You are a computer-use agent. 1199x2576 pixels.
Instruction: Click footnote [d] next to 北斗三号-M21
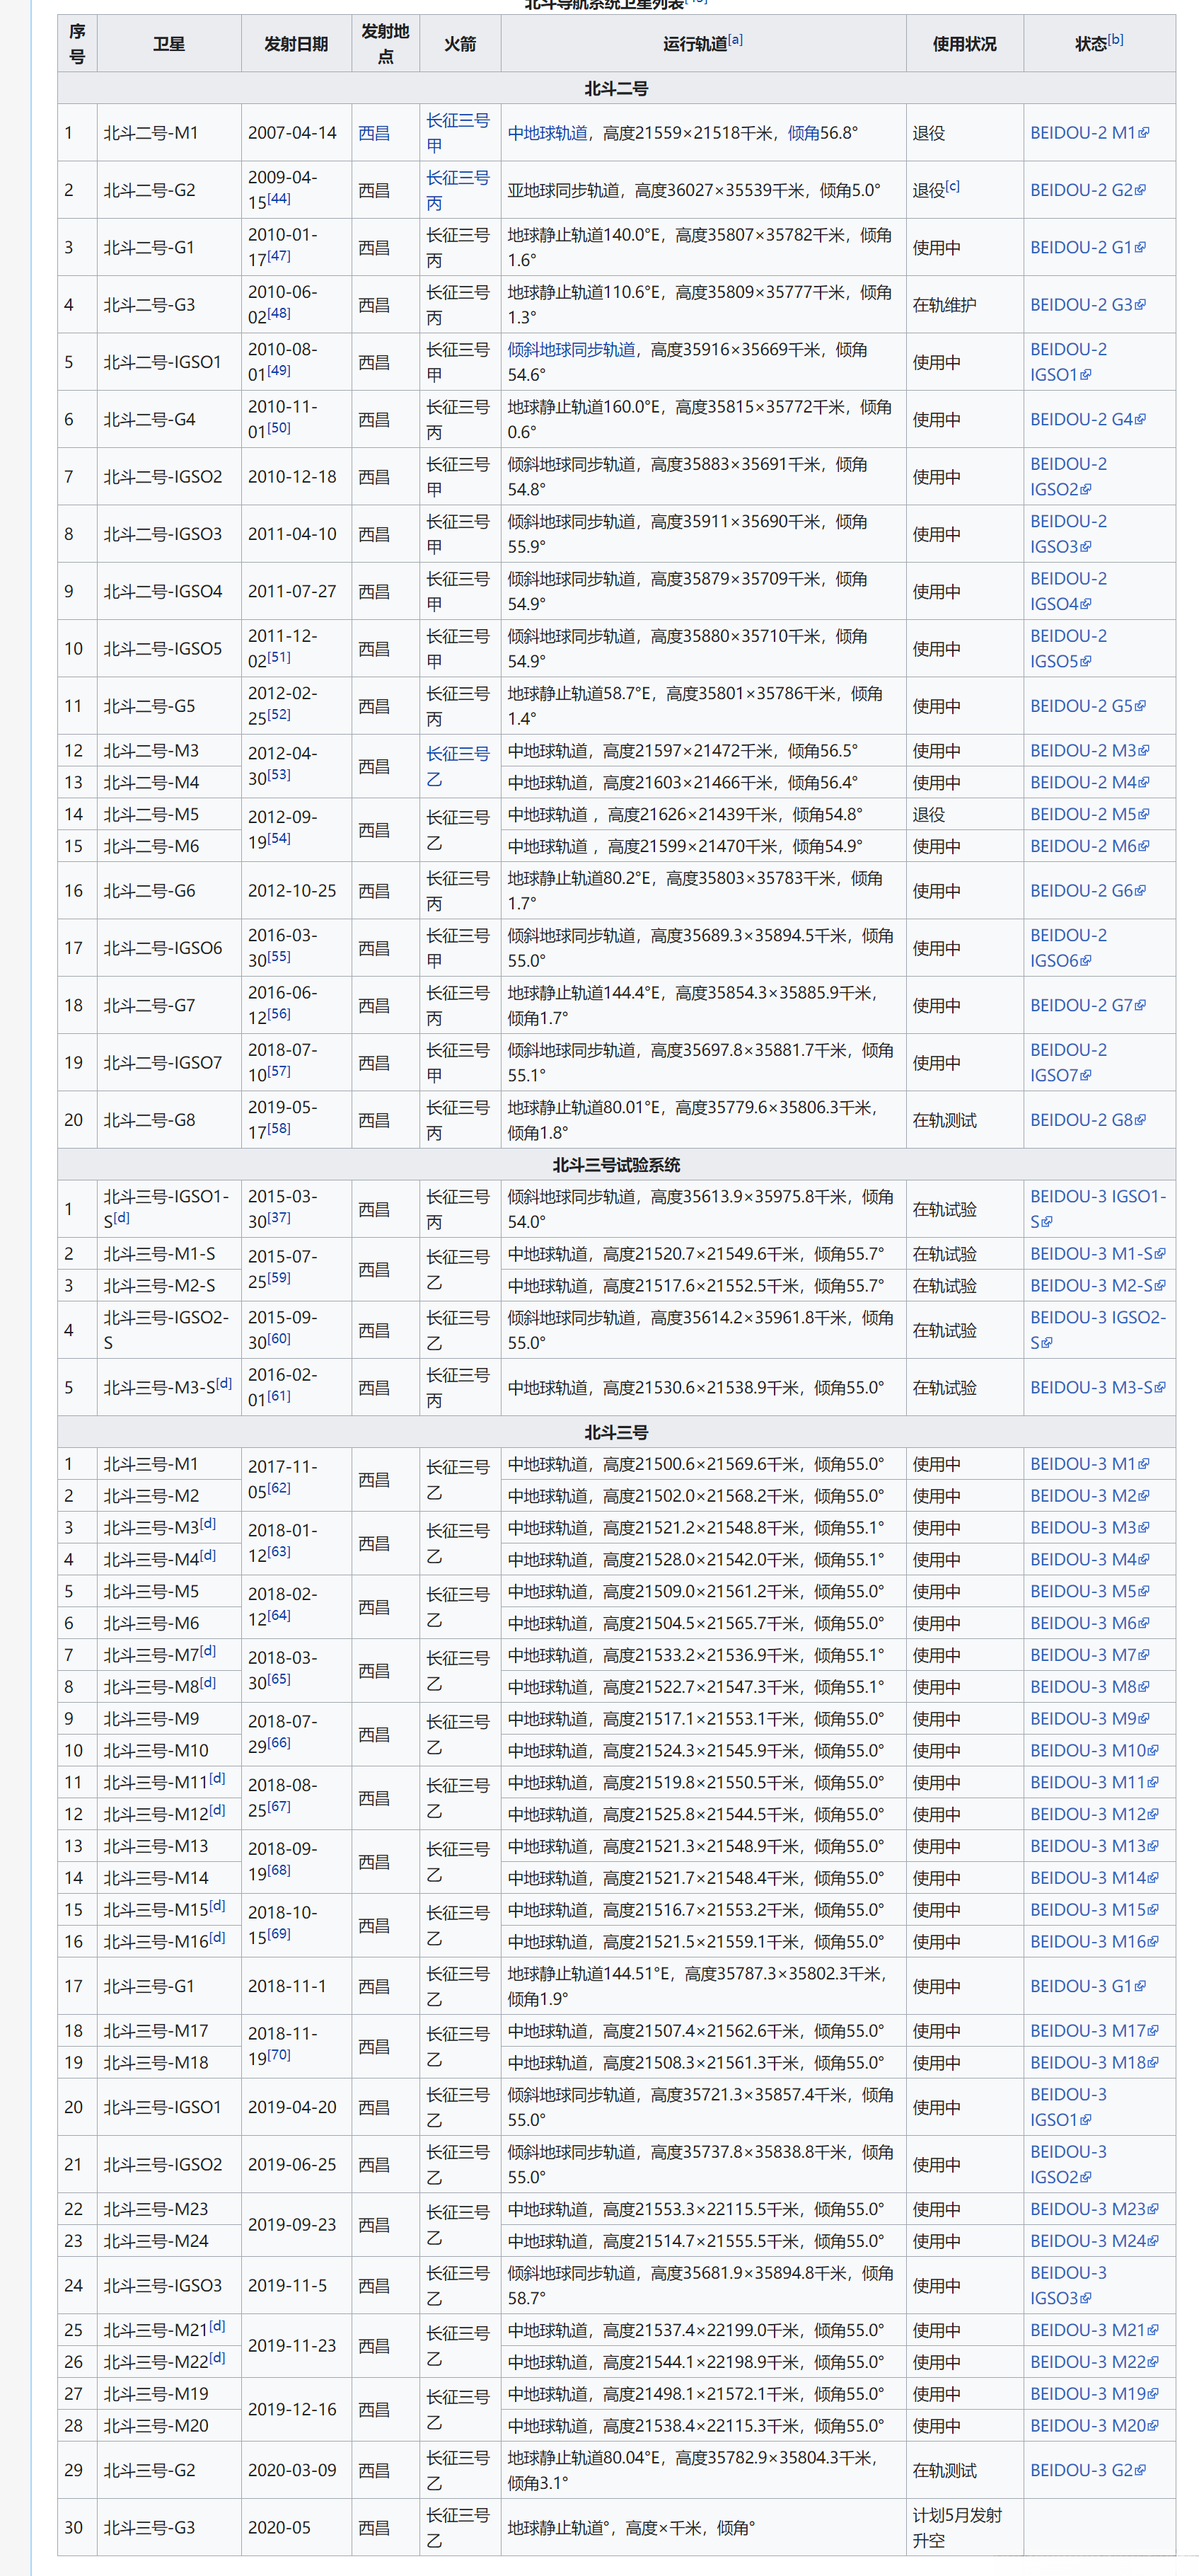217,2326
